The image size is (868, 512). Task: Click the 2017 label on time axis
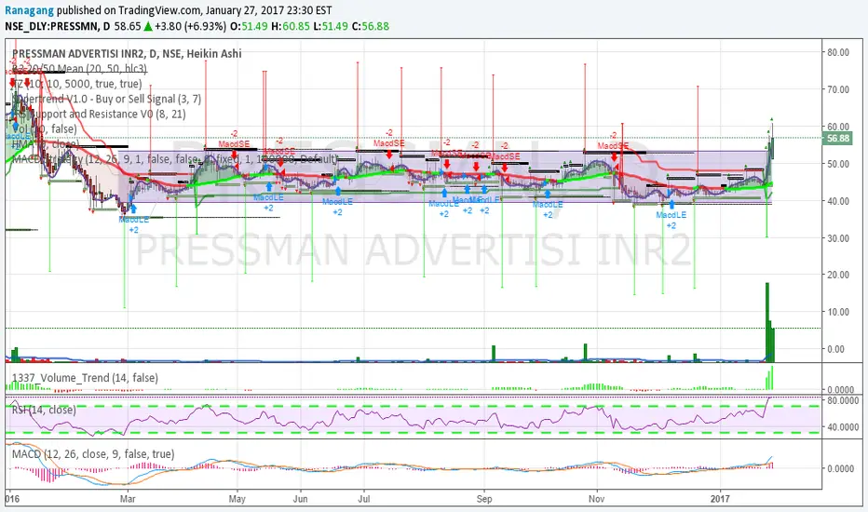point(720,499)
